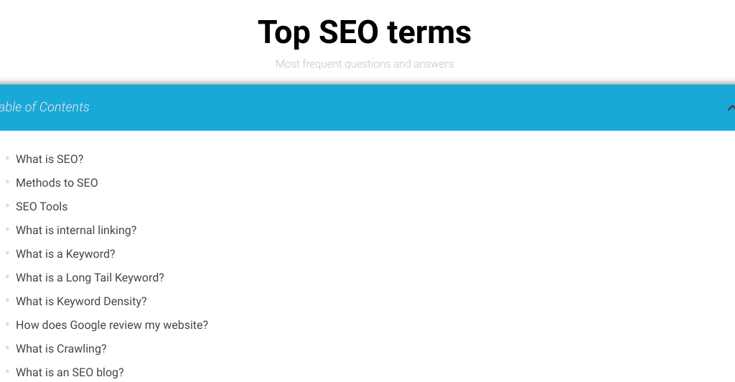Viewport: 735px width, 382px height.
Task: Click "How does Google review my website?"
Action: click(x=112, y=325)
